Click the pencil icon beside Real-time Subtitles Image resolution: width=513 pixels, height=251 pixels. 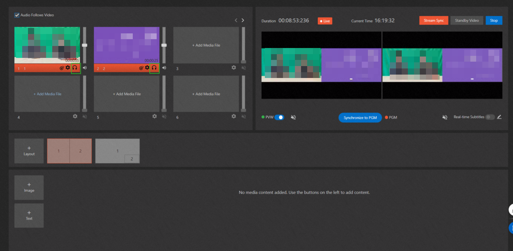coord(499,117)
